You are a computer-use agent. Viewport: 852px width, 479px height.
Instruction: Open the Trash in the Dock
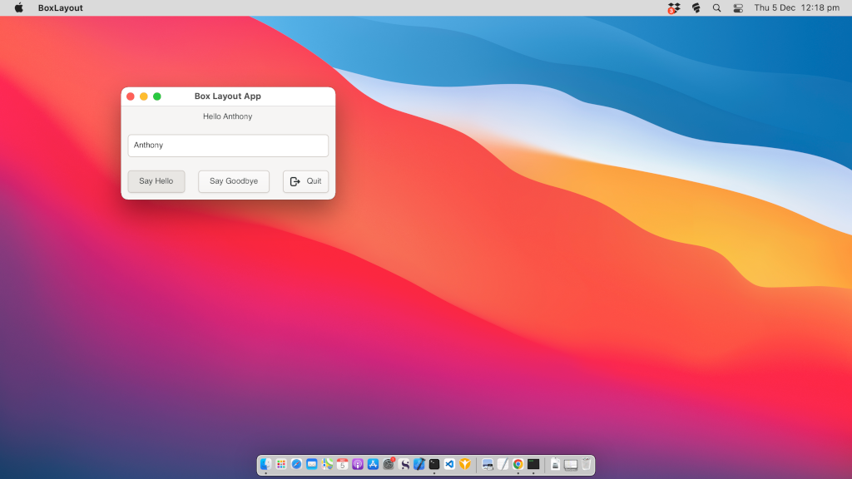pyautogui.click(x=586, y=465)
